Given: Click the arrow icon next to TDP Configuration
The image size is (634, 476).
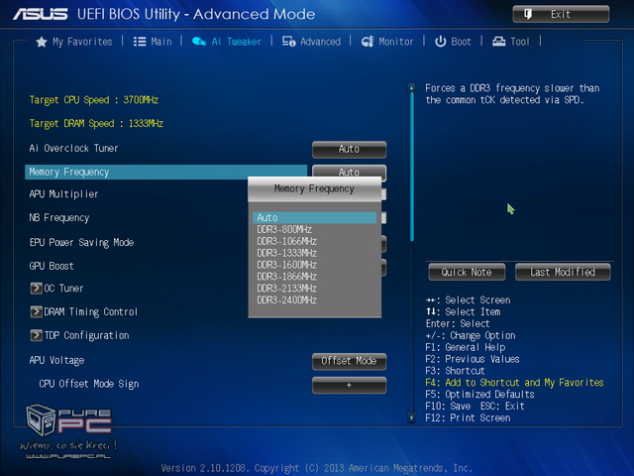Looking at the screenshot, I should click(36, 335).
